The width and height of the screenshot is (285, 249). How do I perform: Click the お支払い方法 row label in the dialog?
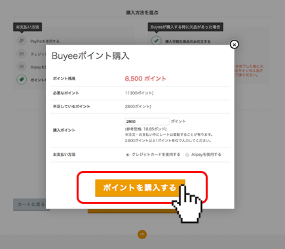[x=64, y=155]
